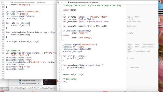
Task: Open related items menu in SwiftDataCollection window
Action: click(2, 2)
